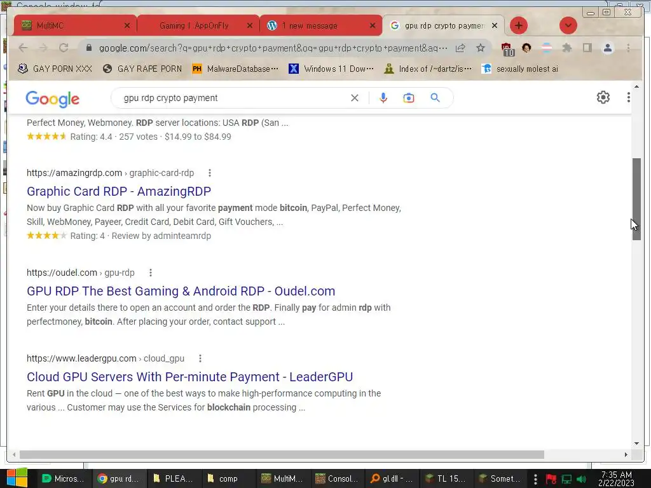Open Graphic Card RDP - AmazingRDP result

point(119,191)
